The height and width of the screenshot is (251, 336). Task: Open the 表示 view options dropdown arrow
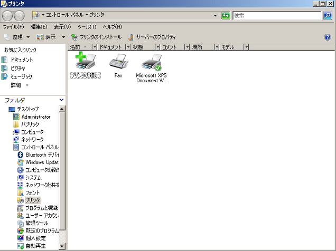click(x=63, y=37)
